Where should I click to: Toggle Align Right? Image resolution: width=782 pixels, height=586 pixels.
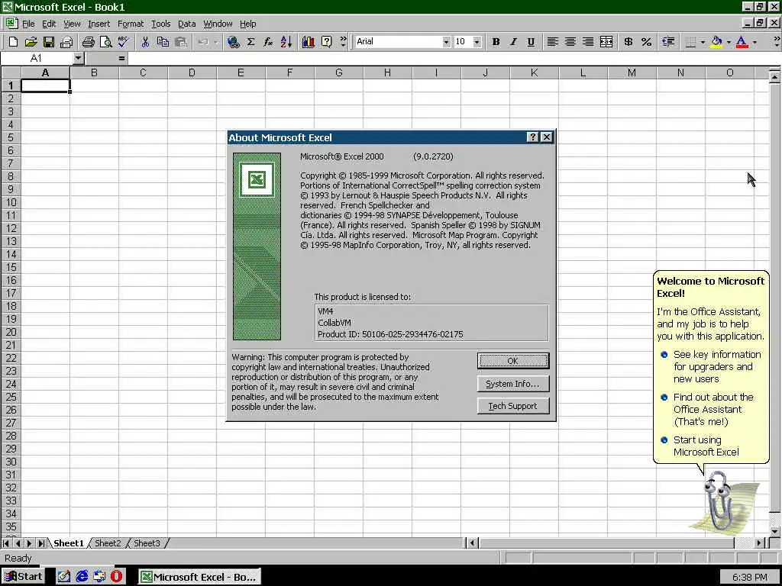click(588, 42)
